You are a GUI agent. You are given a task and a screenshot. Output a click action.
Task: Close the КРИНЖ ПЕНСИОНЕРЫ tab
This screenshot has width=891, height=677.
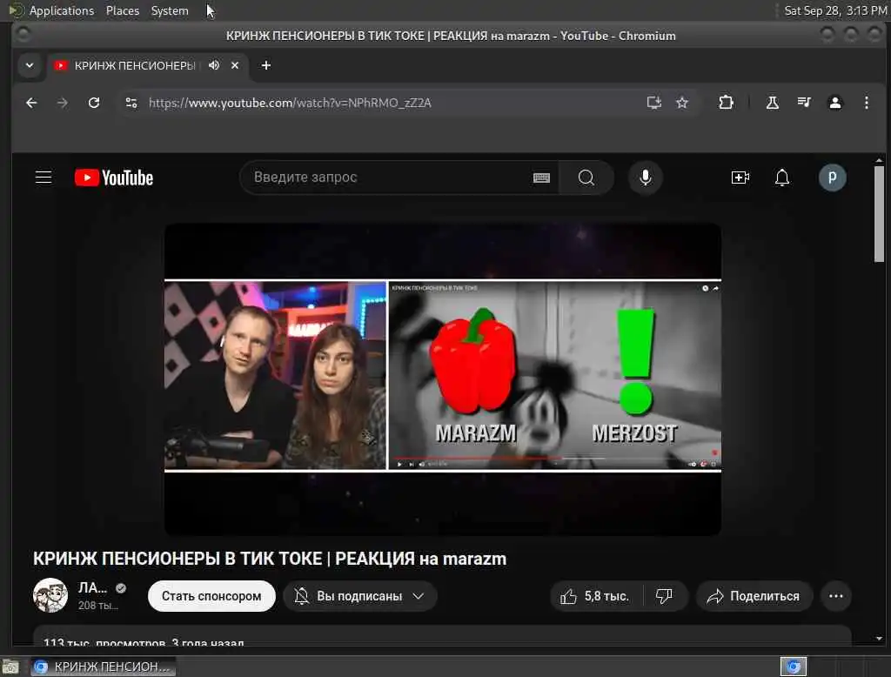pos(235,65)
